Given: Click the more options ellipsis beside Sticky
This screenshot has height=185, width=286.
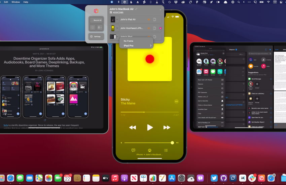Looking at the screenshot, I should click(176, 101).
